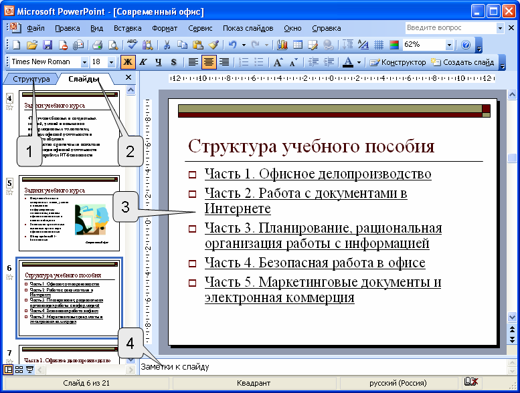Open the Файл menu

point(36,28)
